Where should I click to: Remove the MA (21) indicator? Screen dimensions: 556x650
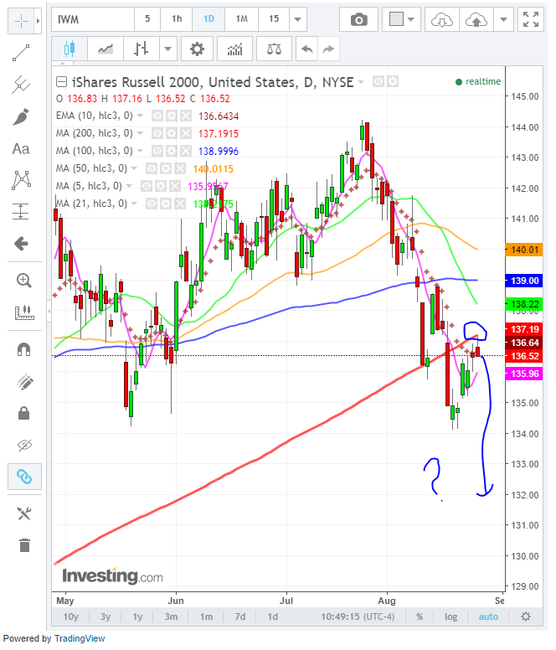tap(180, 204)
